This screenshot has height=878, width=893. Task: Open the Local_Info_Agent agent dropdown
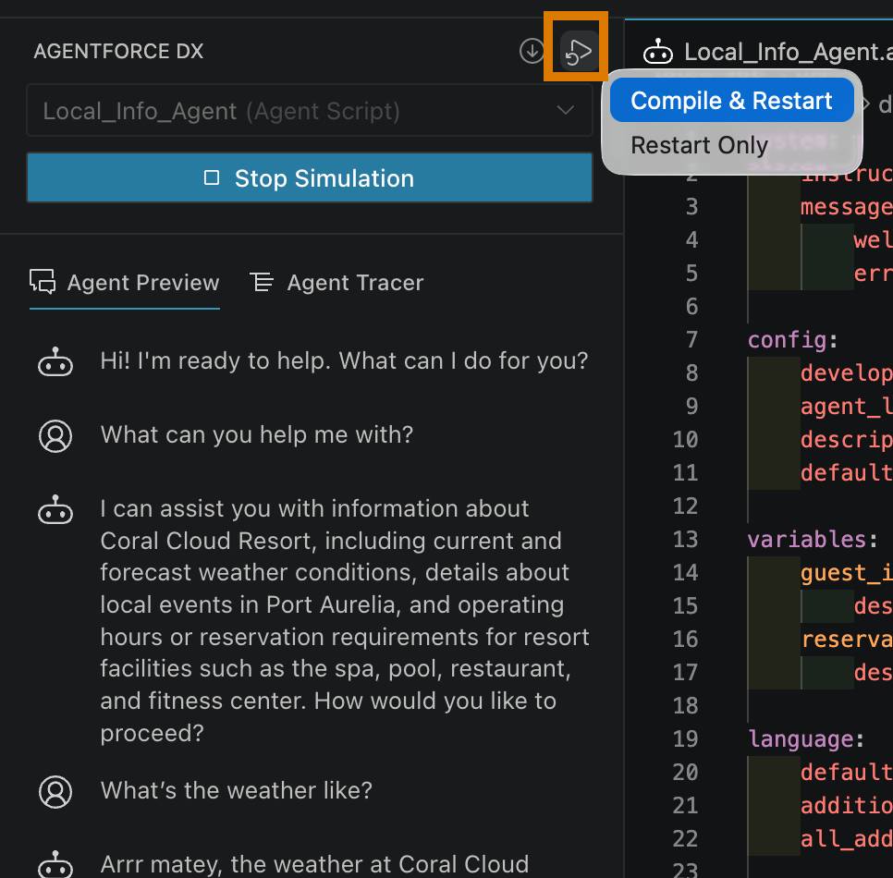click(310, 111)
